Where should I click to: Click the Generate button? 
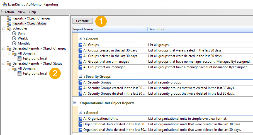pyautogui.click(x=82, y=21)
